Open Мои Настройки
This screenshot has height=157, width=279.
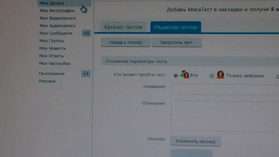point(54,63)
